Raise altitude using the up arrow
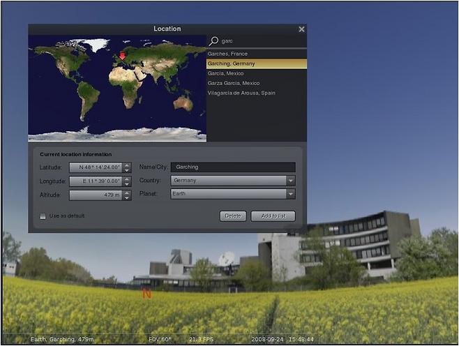 coord(126,193)
